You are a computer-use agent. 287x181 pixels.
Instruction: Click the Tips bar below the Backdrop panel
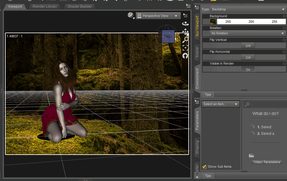point(208,94)
